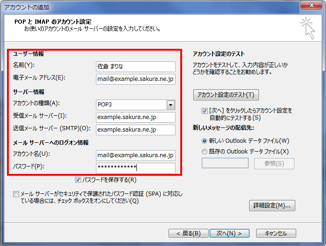Viewport: 326px width, 246px height.
Task: Click the 電子メール アドレス input field
Action: pyautogui.click(x=135, y=79)
